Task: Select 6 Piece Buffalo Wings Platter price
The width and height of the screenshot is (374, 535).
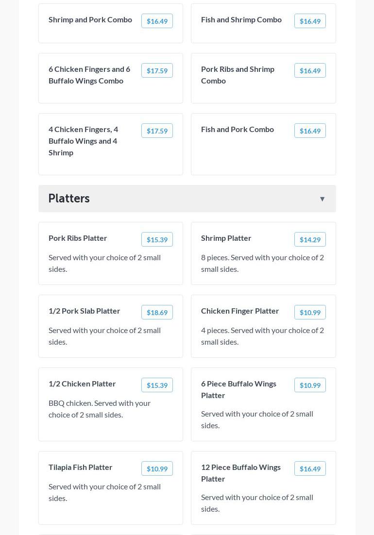Action: click(310, 385)
